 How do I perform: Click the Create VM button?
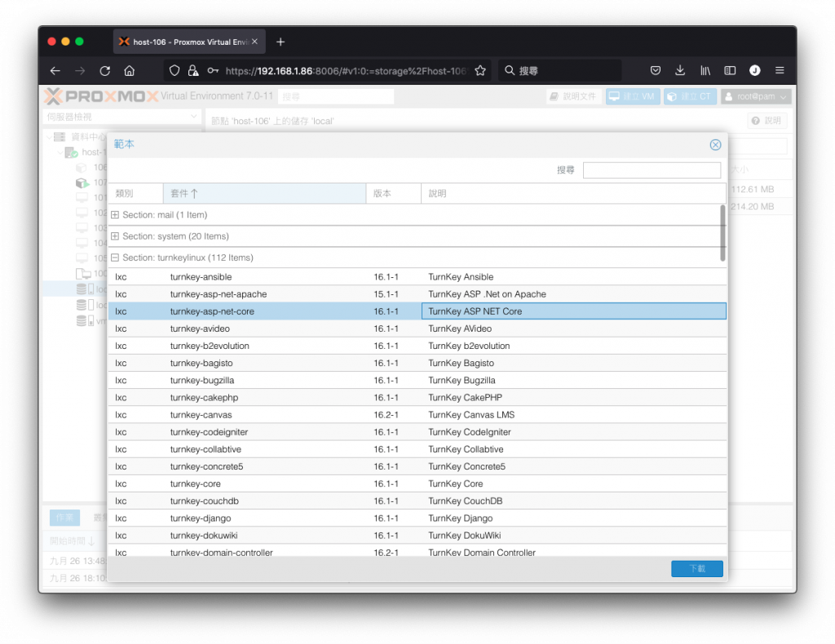[x=633, y=96]
